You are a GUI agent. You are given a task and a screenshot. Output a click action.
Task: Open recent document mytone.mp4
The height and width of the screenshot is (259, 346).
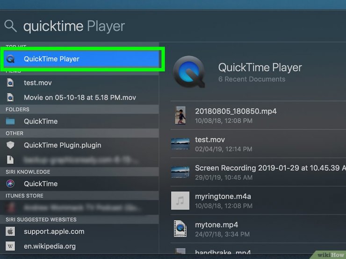pyautogui.click(x=258, y=229)
